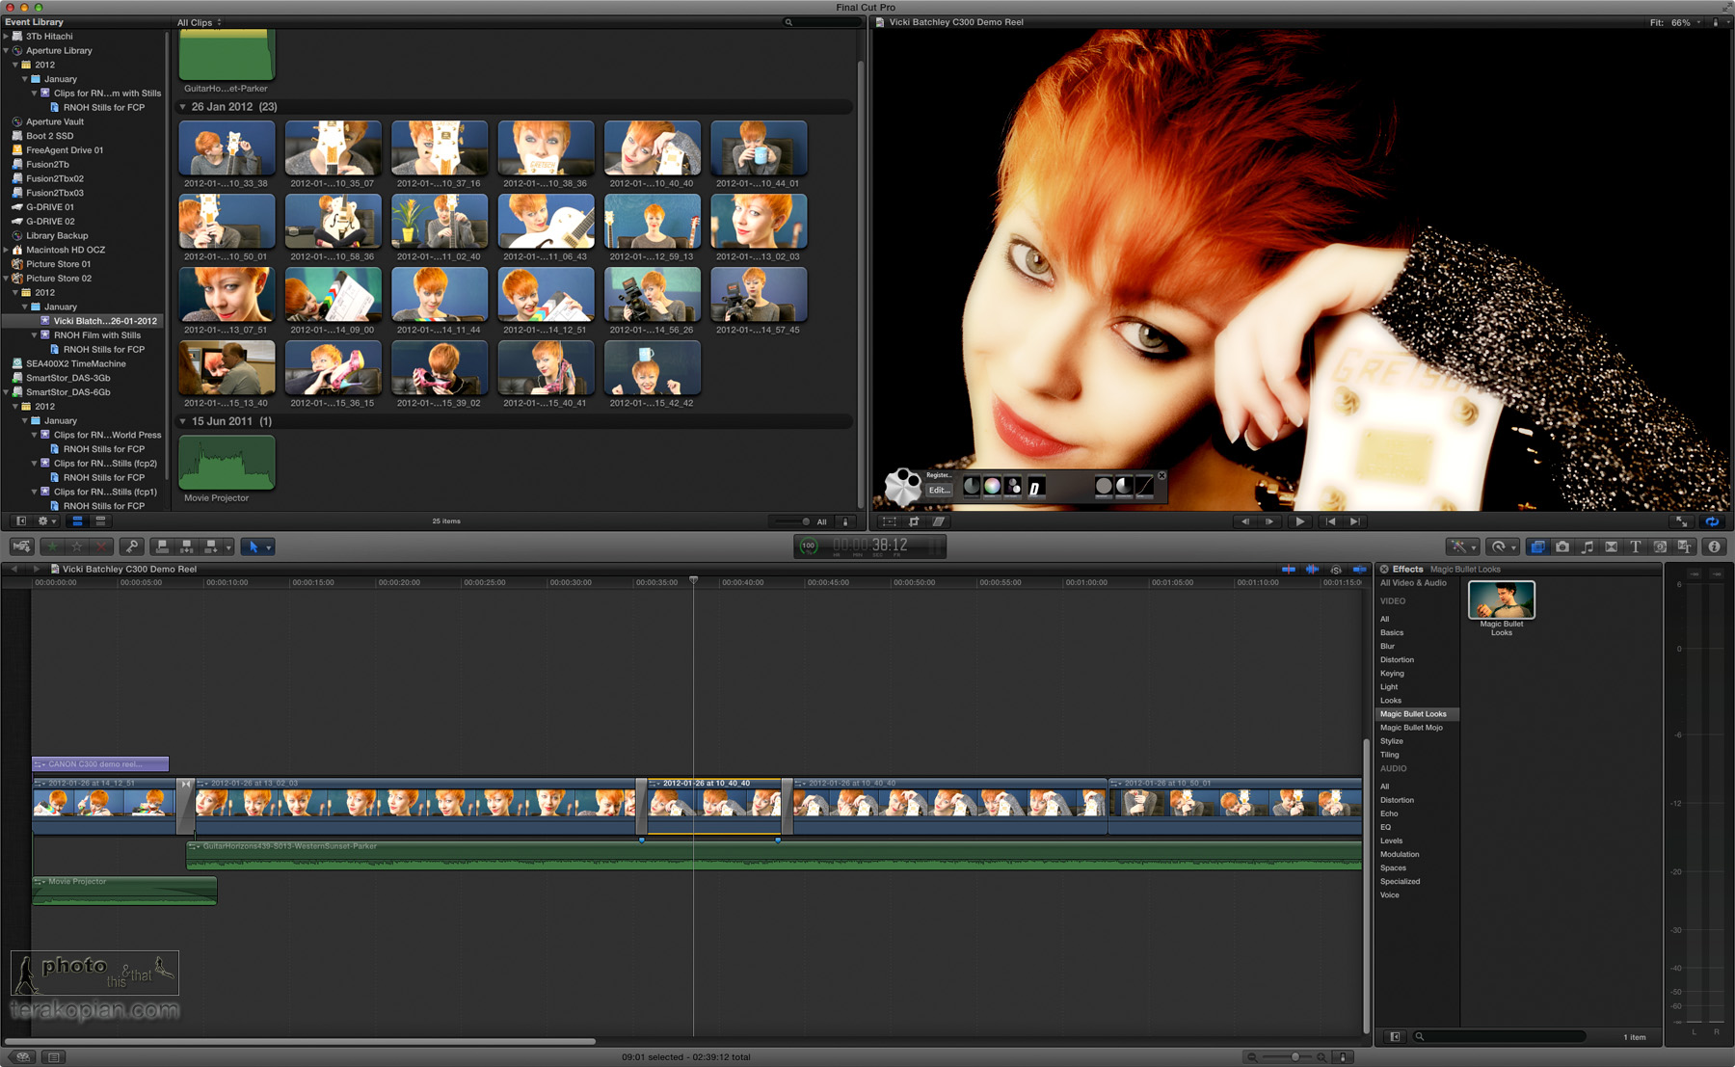Play the video in the viewer
1735x1067 pixels.
1299,521
